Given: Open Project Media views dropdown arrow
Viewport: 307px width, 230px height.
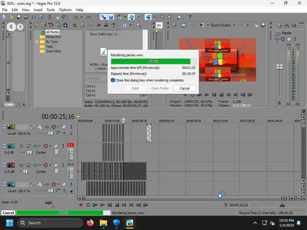Looking at the screenshot, I should point(131,25).
